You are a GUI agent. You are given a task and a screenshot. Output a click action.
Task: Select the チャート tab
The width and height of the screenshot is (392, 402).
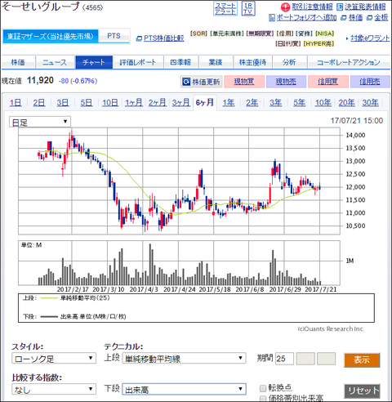pyautogui.click(x=94, y=62)
